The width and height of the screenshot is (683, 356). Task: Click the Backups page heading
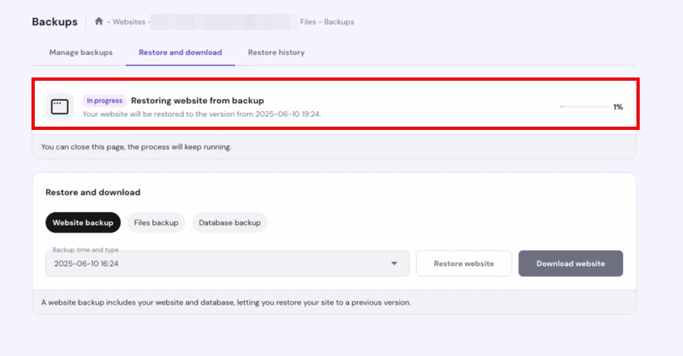[55, 22]
